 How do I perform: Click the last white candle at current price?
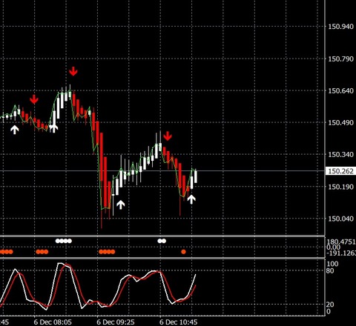(196, 176)
